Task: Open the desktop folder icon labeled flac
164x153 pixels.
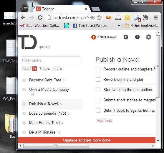Action: click(10, 124)
